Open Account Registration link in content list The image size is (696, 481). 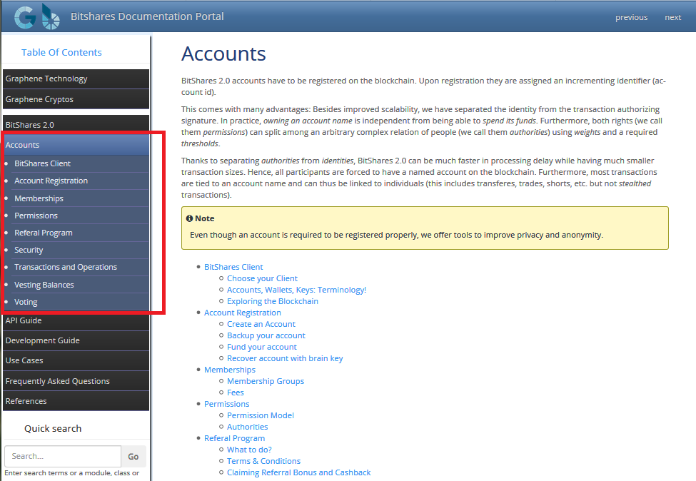243,313
